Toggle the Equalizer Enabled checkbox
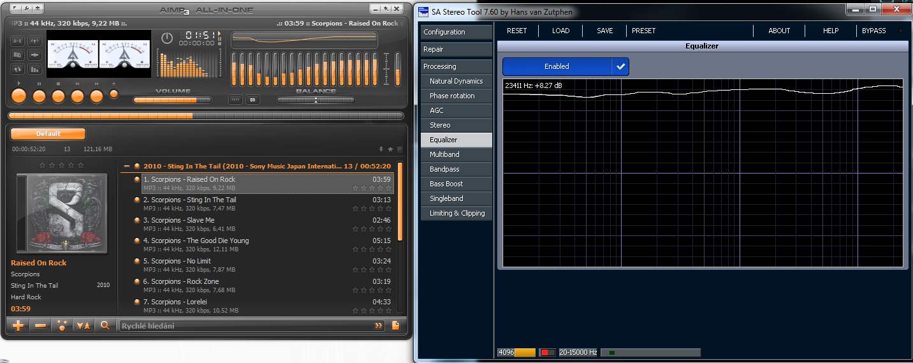913x363 pixels. 566,66
